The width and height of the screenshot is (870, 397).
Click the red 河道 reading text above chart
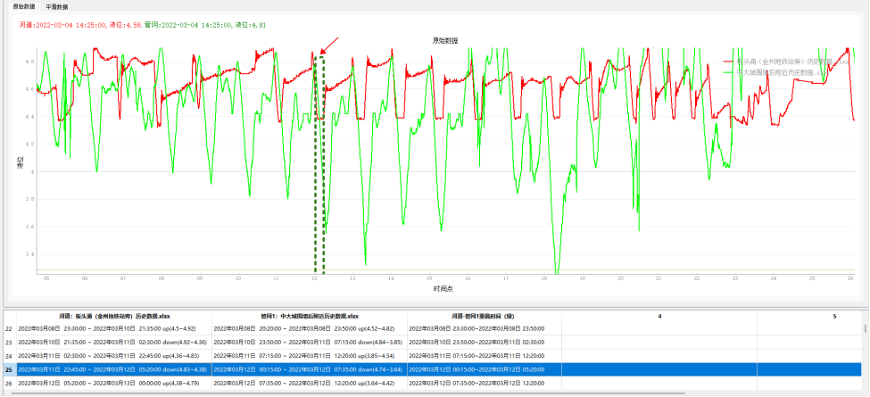[x=80, y=25]
